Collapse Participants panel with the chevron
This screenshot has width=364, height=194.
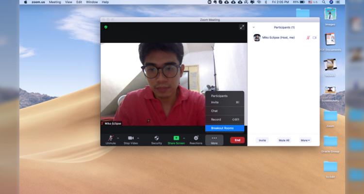click(254, 27)
